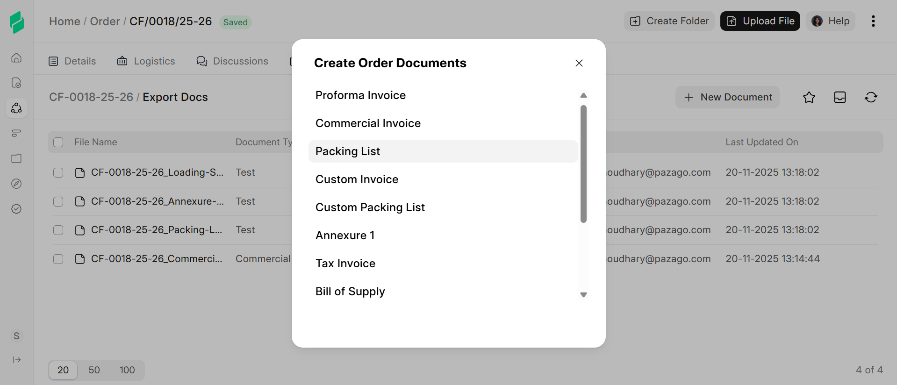
Task: Select Proforma Invoice from the list
Action: coord(443,95)
